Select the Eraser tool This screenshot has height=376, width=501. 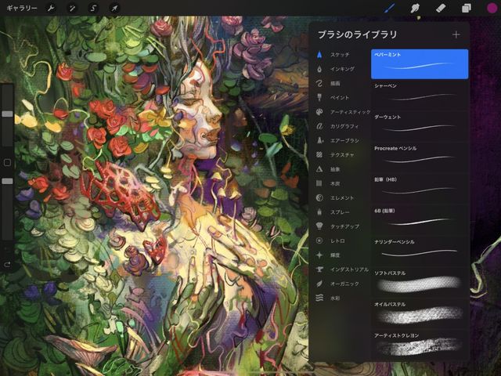point(441,8)
